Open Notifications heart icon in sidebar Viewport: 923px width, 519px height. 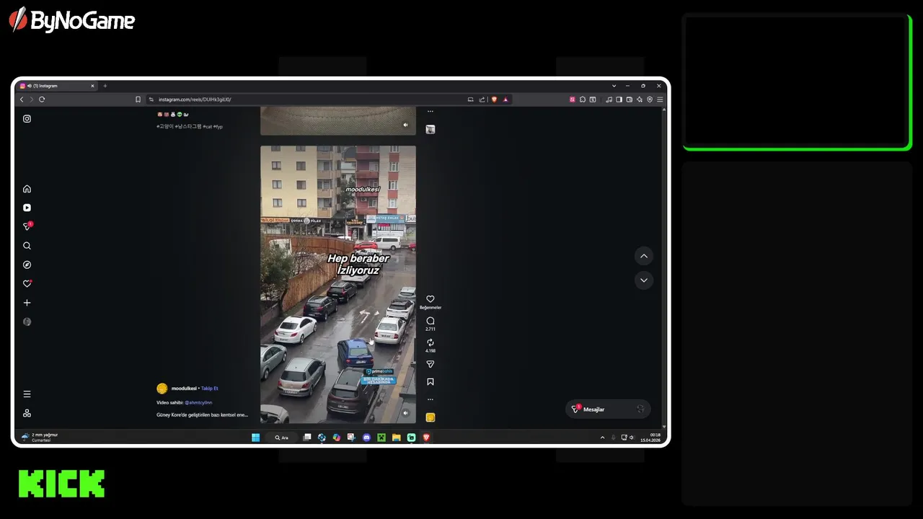[x=27, y=284]
